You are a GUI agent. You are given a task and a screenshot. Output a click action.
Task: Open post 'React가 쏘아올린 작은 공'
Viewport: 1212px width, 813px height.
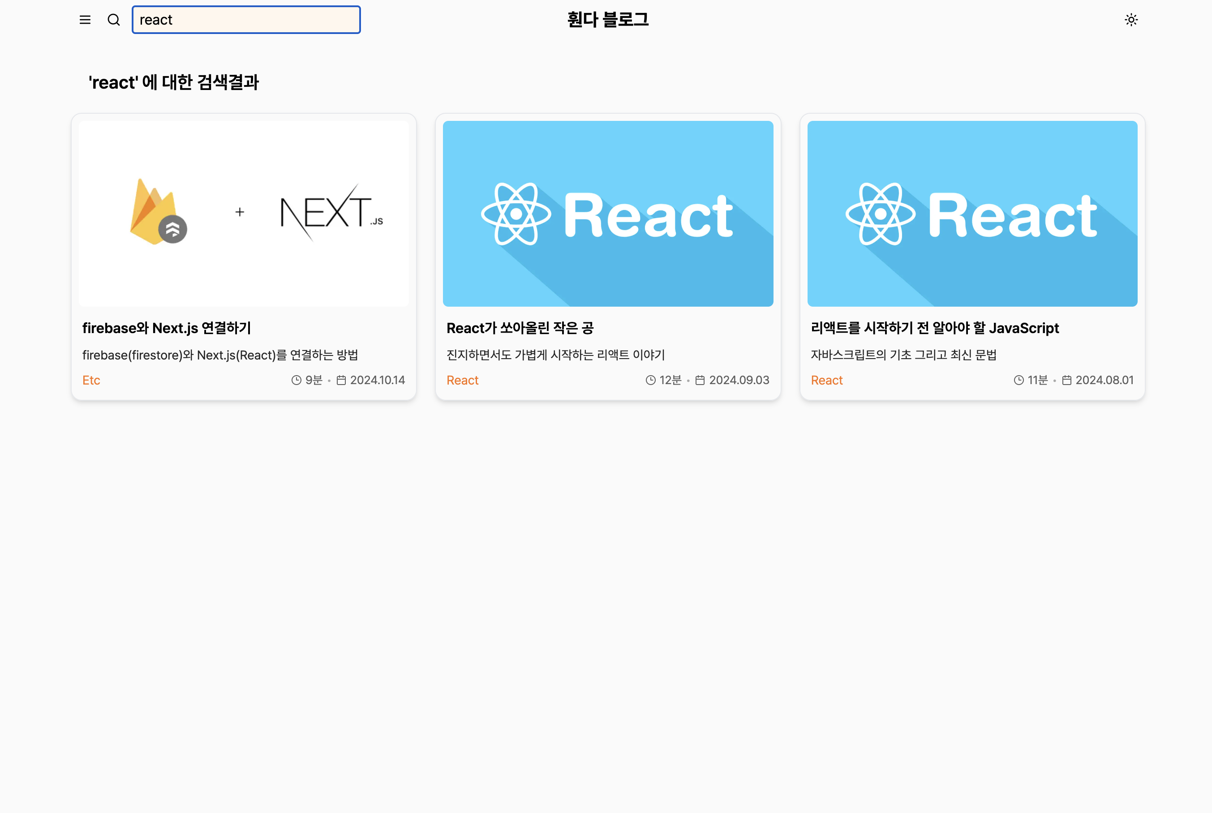(520, 328)
